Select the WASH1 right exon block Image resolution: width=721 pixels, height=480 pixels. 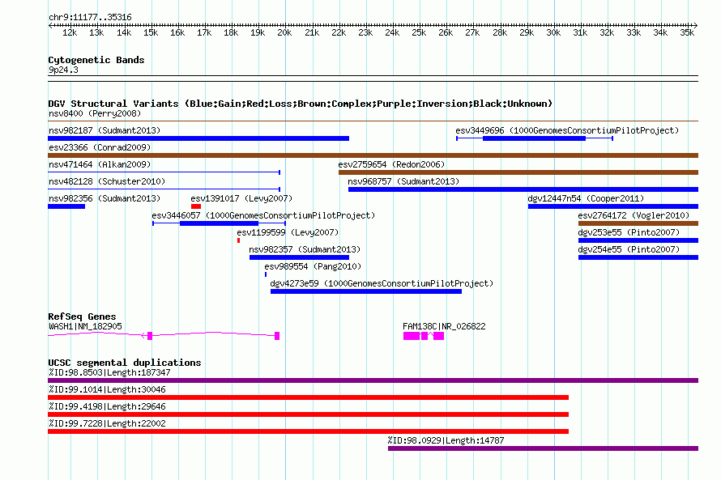click(277, 336)
